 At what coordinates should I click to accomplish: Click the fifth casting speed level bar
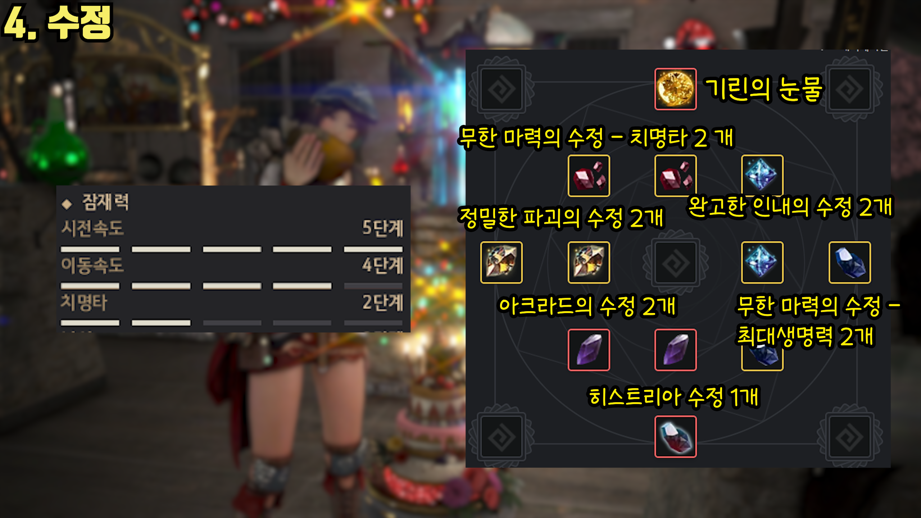(373, 249)
